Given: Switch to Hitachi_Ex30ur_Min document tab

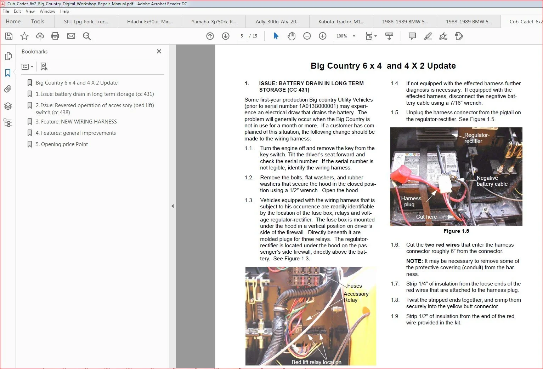Looking at the screenshot, I should coord(150,22).
